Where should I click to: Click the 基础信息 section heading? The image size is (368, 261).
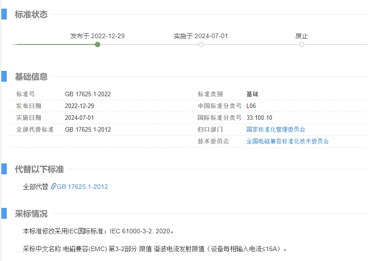coord(31,76)
